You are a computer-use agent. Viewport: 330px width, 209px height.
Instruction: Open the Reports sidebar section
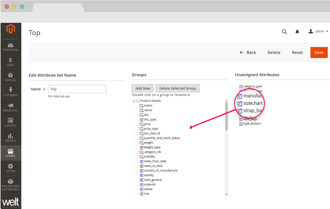(10, 137)
